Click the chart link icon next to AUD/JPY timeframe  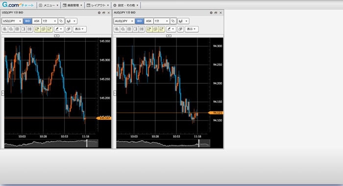click(173, 21)
